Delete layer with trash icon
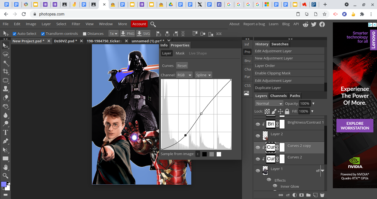 pos(322,195)
